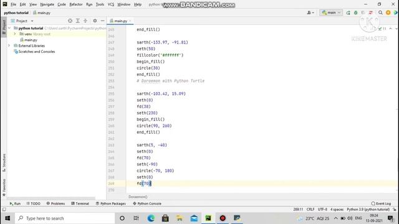The width and height of the screenshot is (399, 224).
Task: Open Microsoft Edge from taskbar
Action: click(151, 218)
